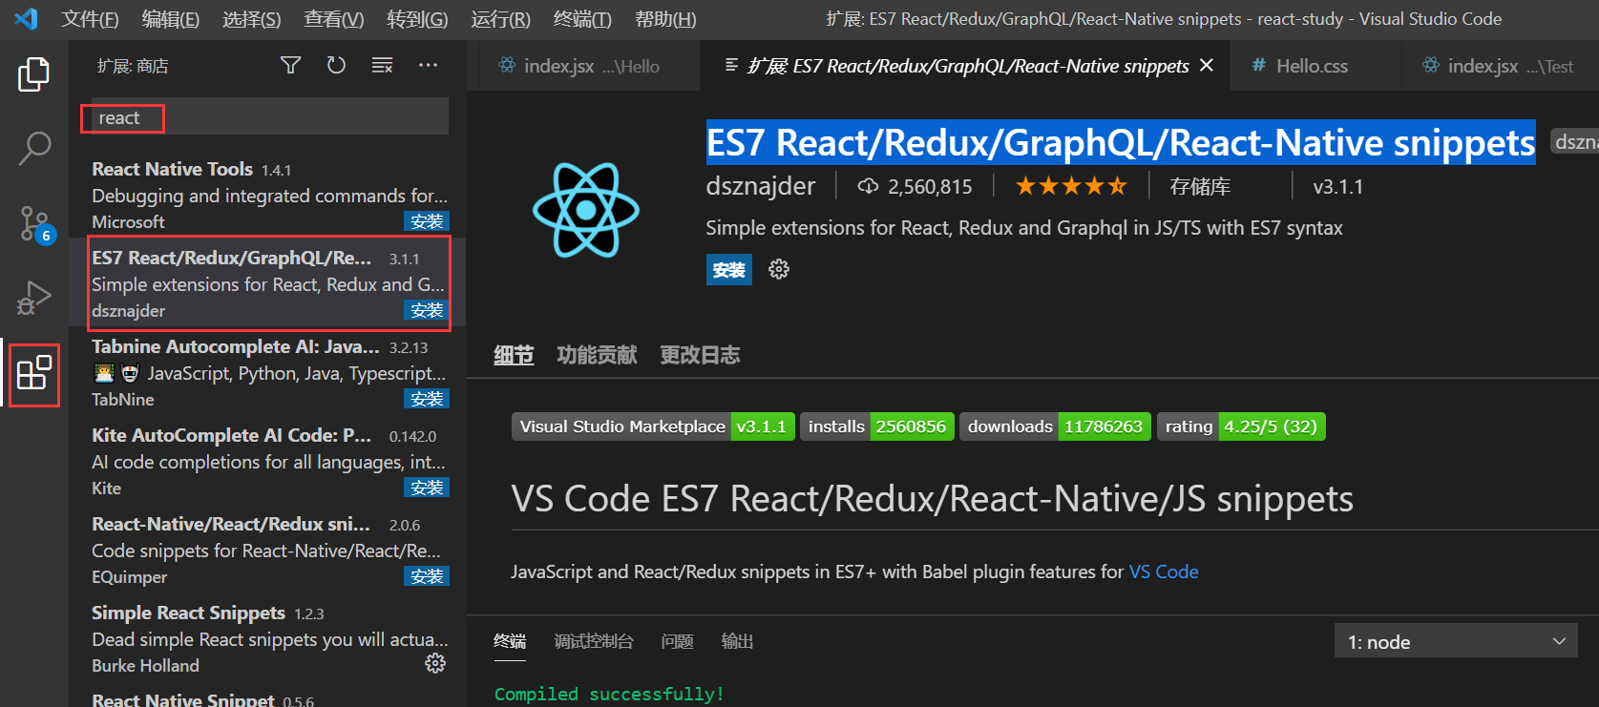Switch to index.jsx Hello tab
The width and height of the screenshot is (1599, 707).
582,66
